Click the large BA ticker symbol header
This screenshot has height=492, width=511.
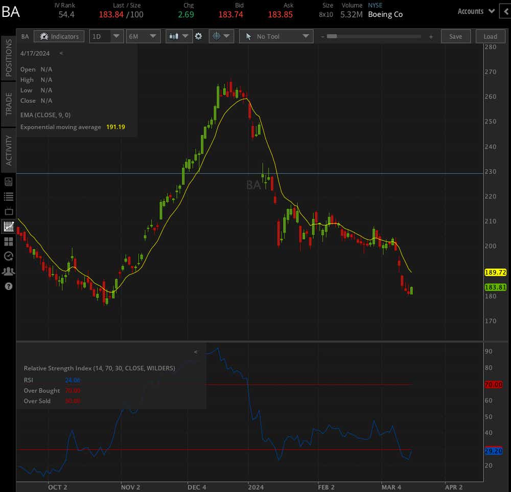(11, 12)
